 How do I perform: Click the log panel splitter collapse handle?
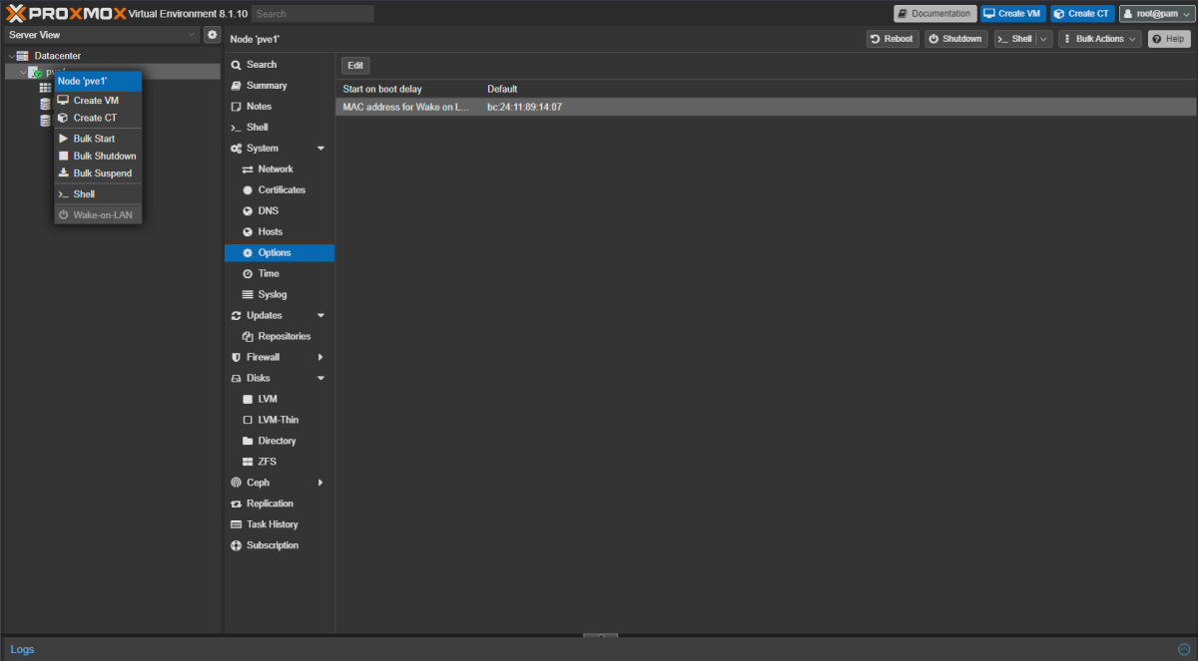(600, 635)
